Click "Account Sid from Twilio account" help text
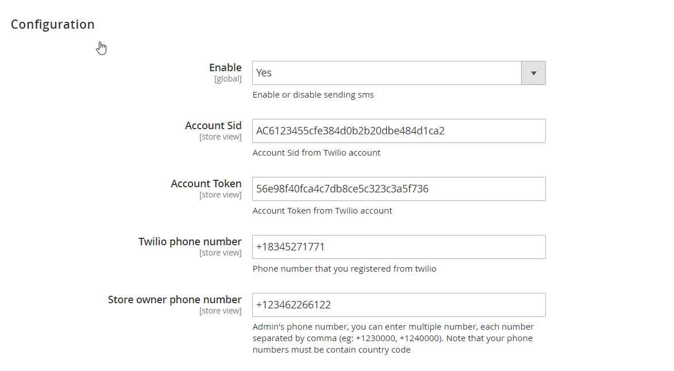 coord(317,153)
